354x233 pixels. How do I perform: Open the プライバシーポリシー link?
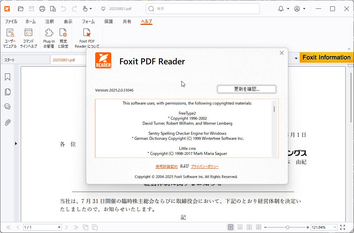204,166
